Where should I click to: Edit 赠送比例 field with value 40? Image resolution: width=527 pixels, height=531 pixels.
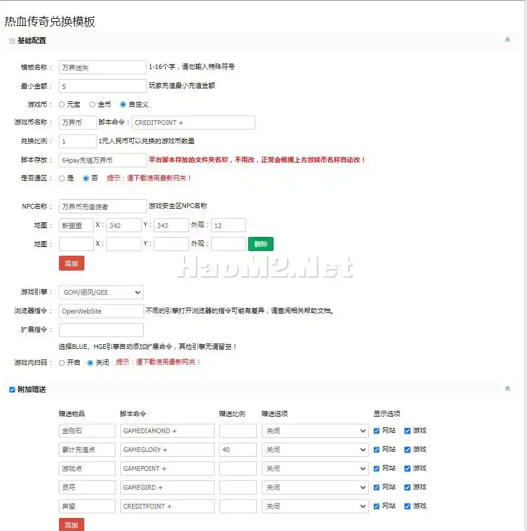[x=238, y=450]
